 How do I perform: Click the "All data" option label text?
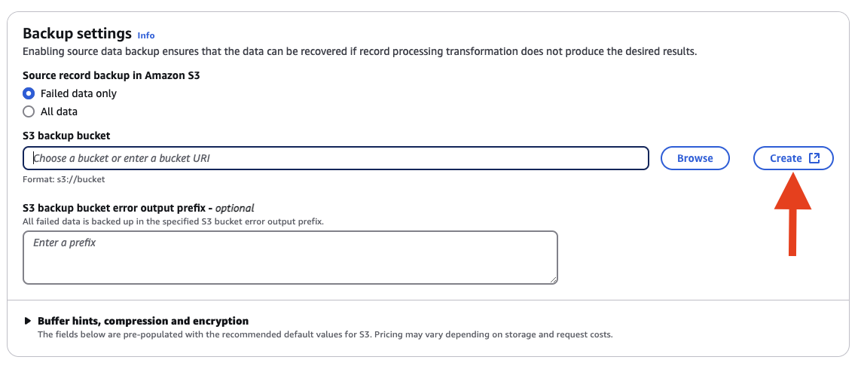[59, 111]
